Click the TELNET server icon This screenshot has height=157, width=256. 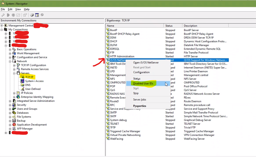(x=108, y=124)
